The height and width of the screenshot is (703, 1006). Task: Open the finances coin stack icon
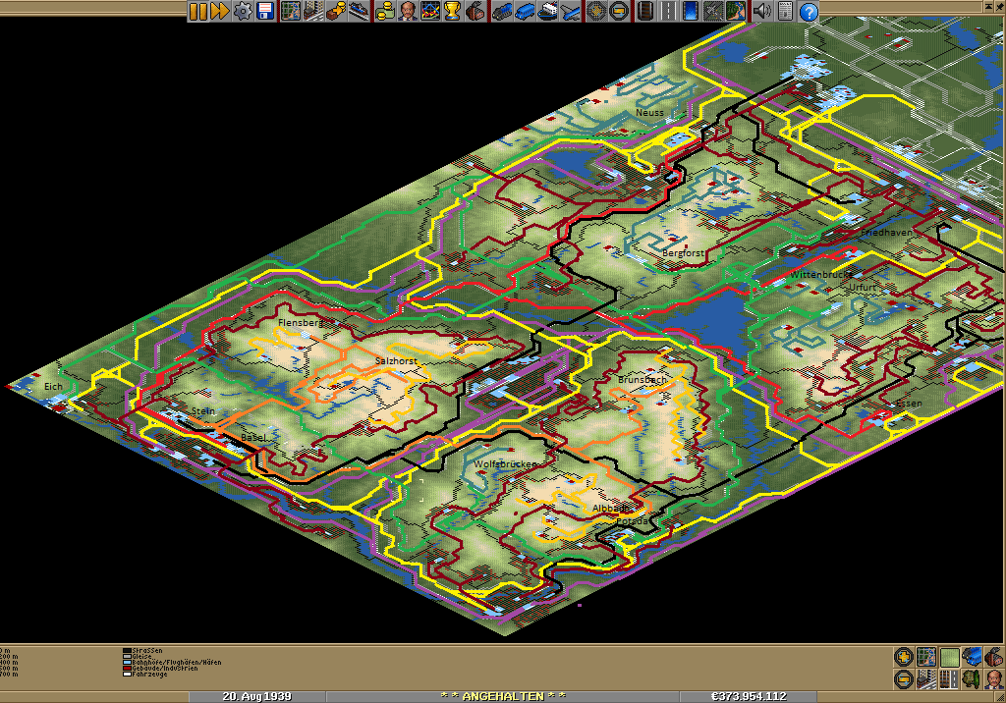click(x=384, y=11)
